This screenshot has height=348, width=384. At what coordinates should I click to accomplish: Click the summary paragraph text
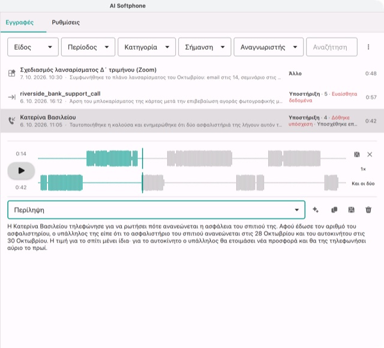coord(187,237)
